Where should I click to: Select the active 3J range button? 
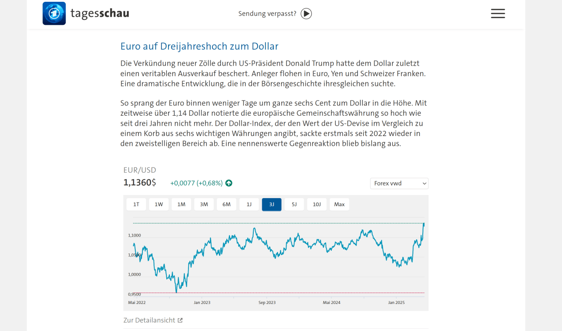[x=272, y=204]
